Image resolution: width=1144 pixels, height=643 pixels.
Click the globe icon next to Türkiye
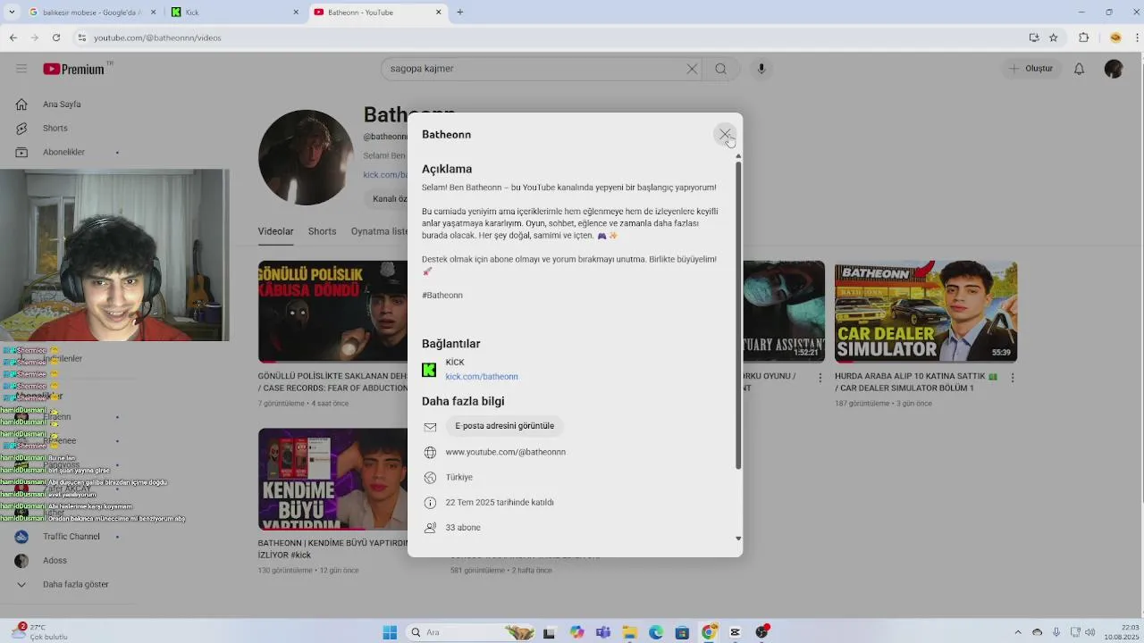point(430,478)
